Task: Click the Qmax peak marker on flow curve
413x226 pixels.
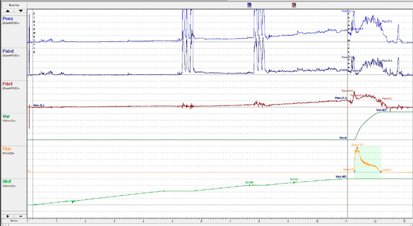Action: point(357,148)
